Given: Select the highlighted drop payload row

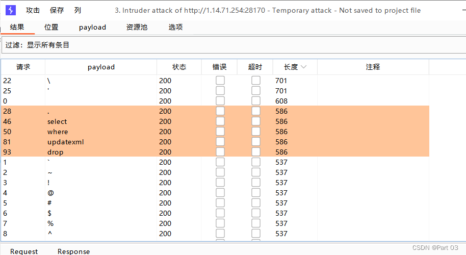Looking at the screenshot, I should [x=215, y=152].
